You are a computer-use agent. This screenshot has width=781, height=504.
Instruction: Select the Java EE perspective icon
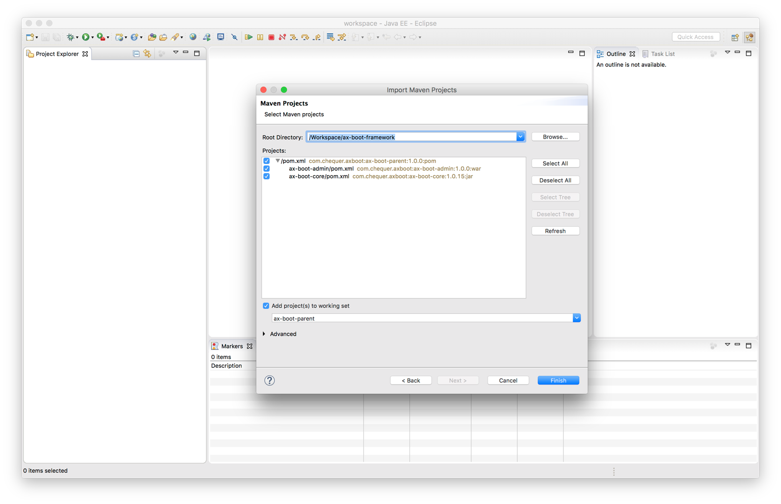coord(750,38)
